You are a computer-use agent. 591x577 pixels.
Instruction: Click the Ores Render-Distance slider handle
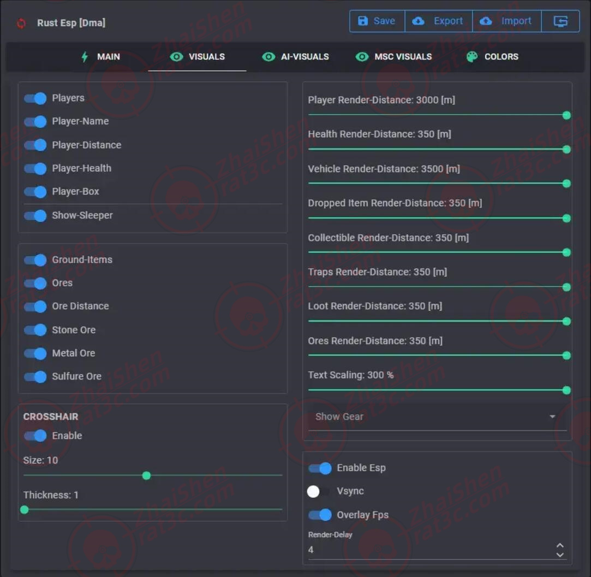pos(566,355)
